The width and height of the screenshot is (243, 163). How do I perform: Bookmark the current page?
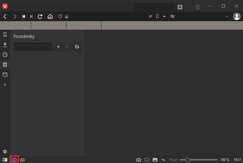click(158, 16)
